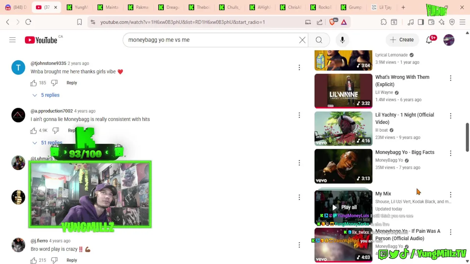This screenshot has height=264, width=470.
Task: Grab the page vertical scrollbar thumb
Action: pos(467,137)
